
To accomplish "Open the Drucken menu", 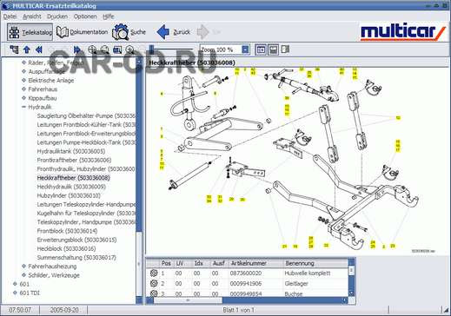I will pos(57,16).
